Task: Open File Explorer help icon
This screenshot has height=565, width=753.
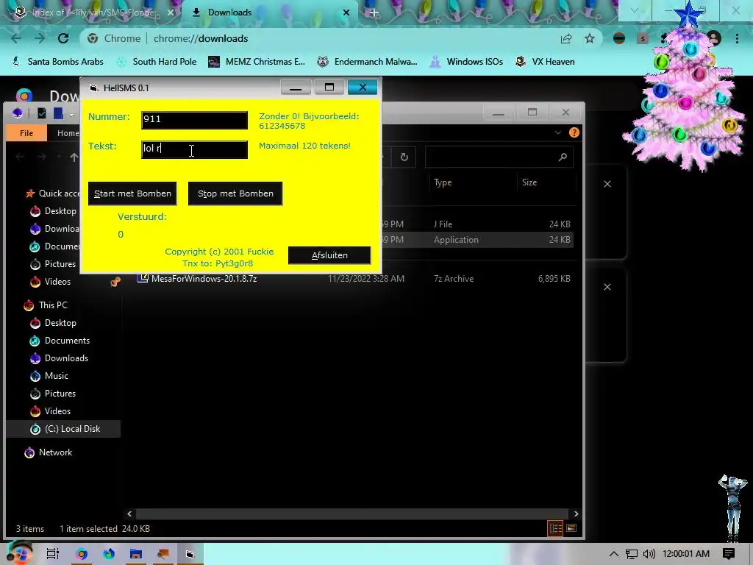Action: 574,132
